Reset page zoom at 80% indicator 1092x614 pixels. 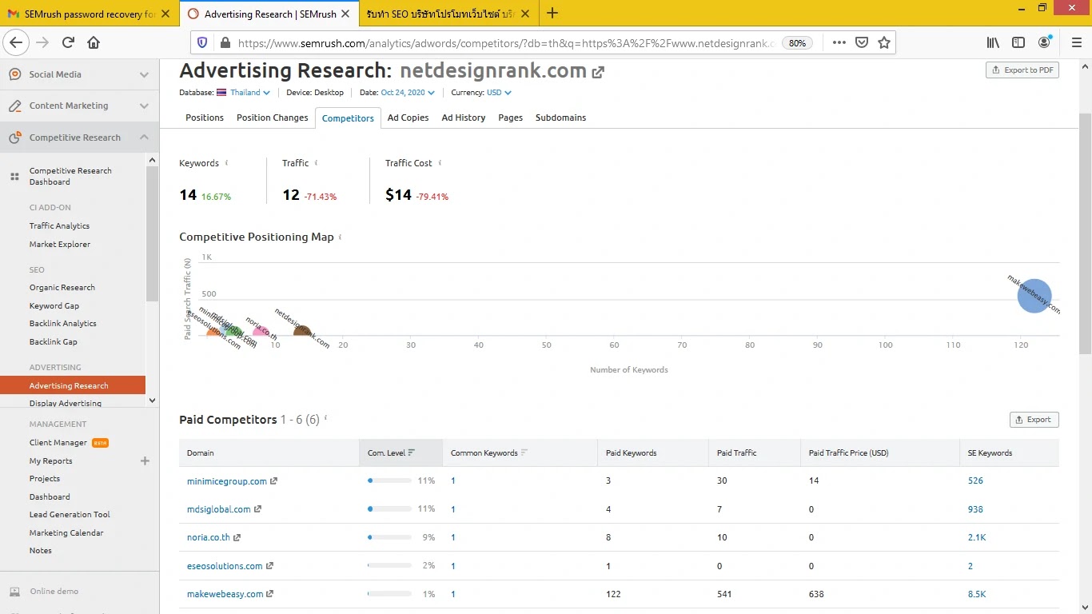click(x=797, y=43)
